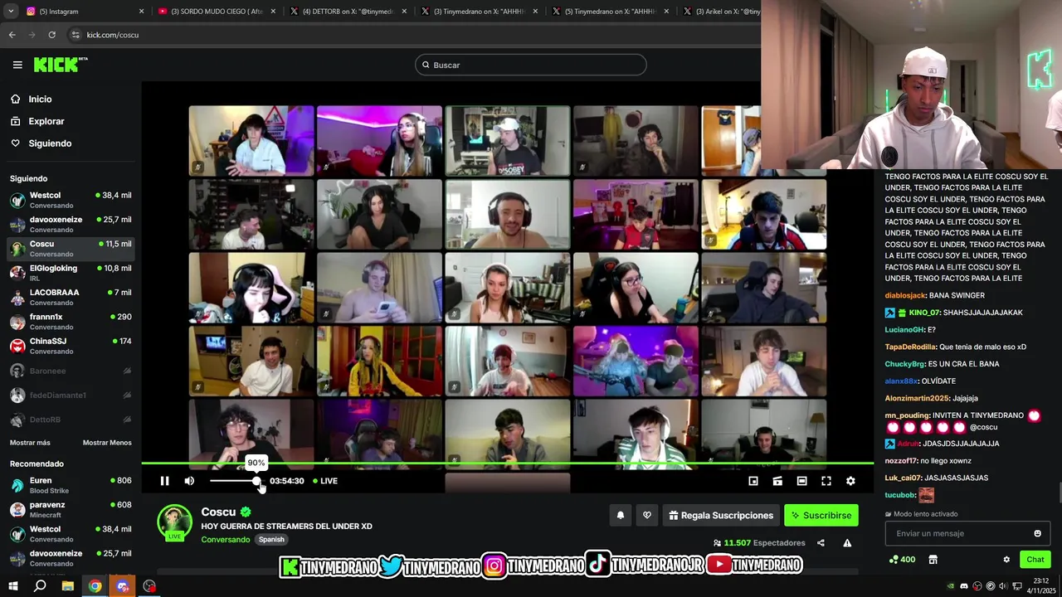Click Regala Suscripciones button
This screenshot has height=597, width=1062.
pos(721,515)
